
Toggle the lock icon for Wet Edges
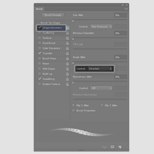point(68,69)
